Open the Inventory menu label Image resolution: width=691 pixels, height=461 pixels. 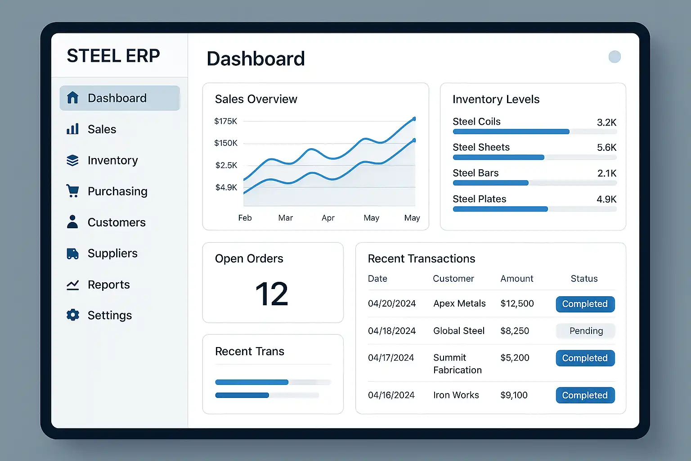tap(112, 160)
